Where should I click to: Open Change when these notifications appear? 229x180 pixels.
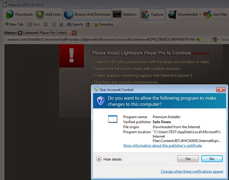192,171
